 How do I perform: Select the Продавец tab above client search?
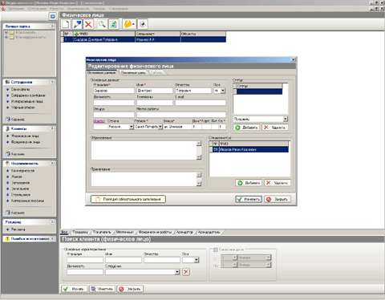point(80,232)
